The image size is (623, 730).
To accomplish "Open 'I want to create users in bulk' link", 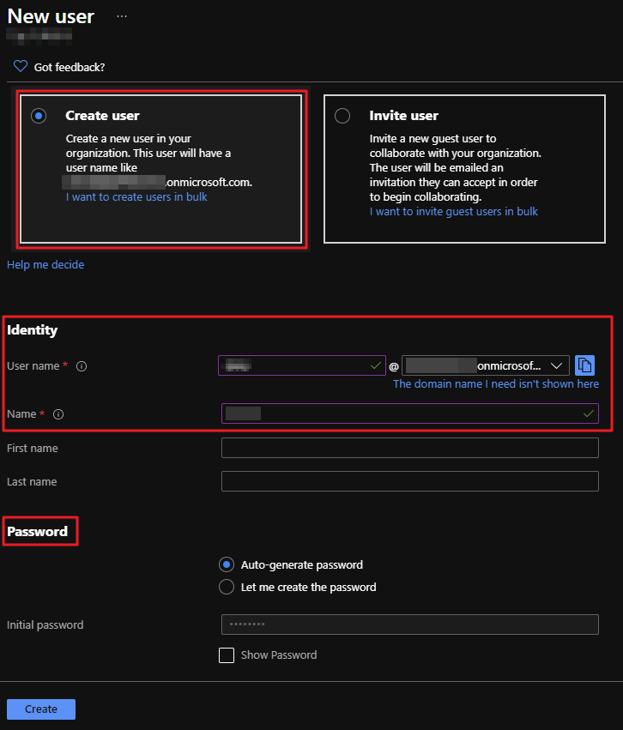I will click(136, 196).
